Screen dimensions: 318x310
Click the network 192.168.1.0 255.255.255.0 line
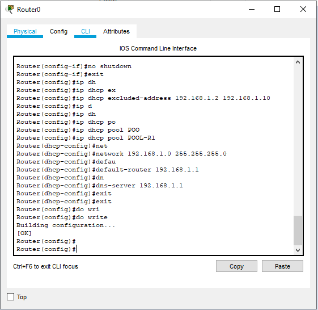(x=121, y=154)
